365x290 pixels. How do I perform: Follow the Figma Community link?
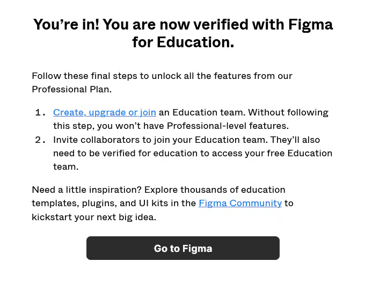[x=240, y=203]
